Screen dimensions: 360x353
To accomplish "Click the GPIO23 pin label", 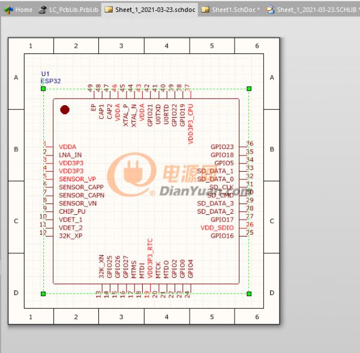I will 222,146.
